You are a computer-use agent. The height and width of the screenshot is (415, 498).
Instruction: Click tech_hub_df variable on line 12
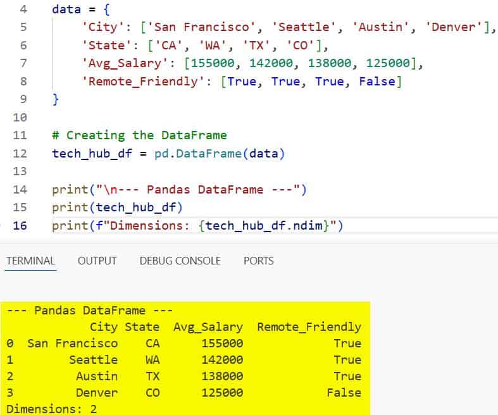point(92,154)
